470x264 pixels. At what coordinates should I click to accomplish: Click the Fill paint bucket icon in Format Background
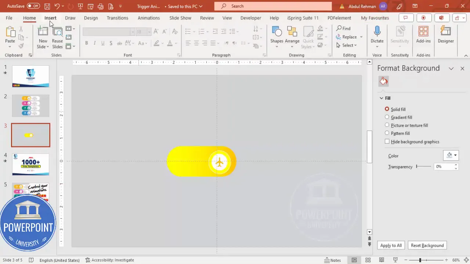pos(384,81)
